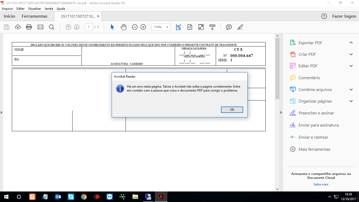Open Google Chrome from the taskbar
This screenshot has width=359, height=202.
[84, 197]
